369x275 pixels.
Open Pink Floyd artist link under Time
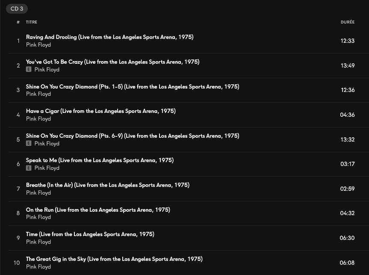38,242
